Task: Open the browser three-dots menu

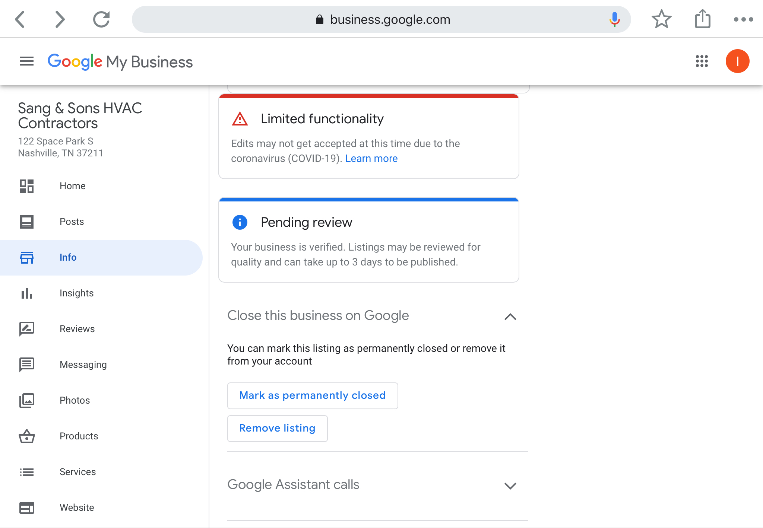Action: point(743,19)
